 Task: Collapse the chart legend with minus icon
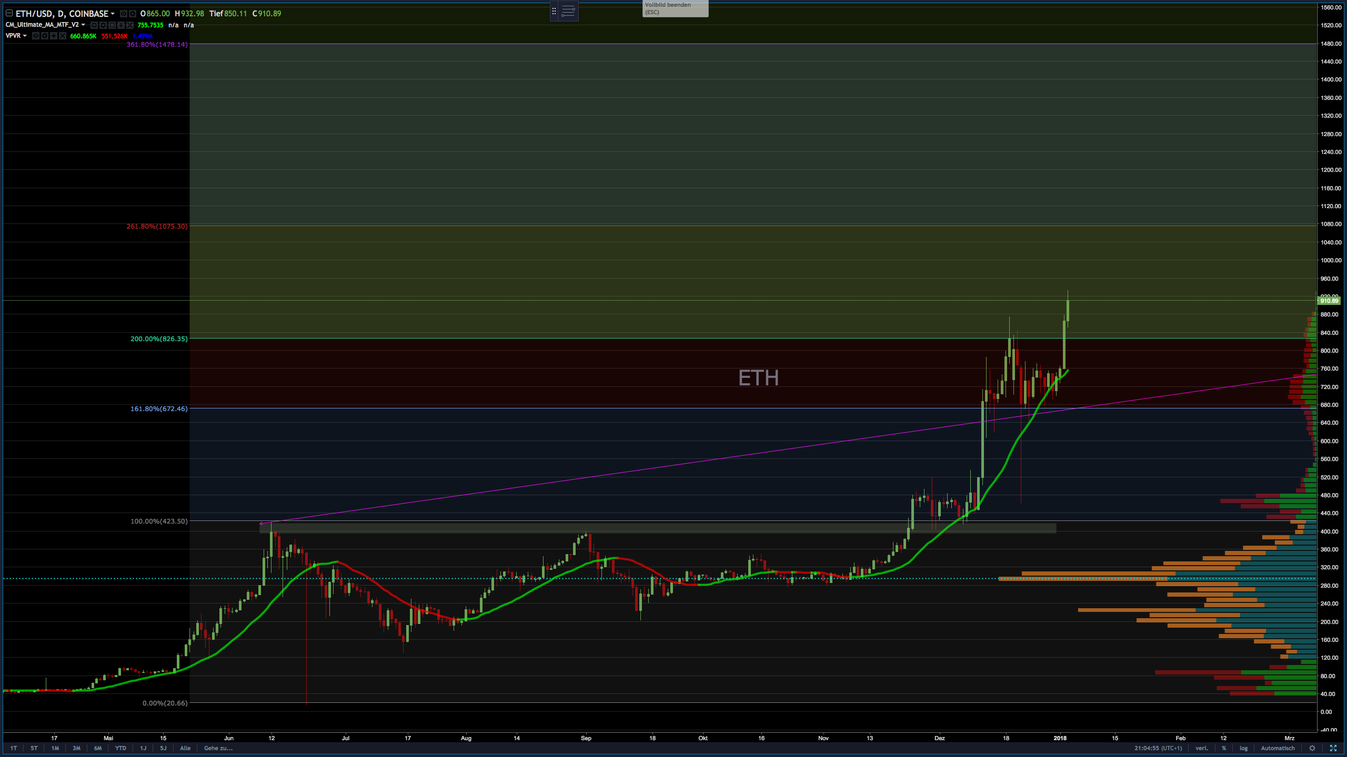[9, 13]
